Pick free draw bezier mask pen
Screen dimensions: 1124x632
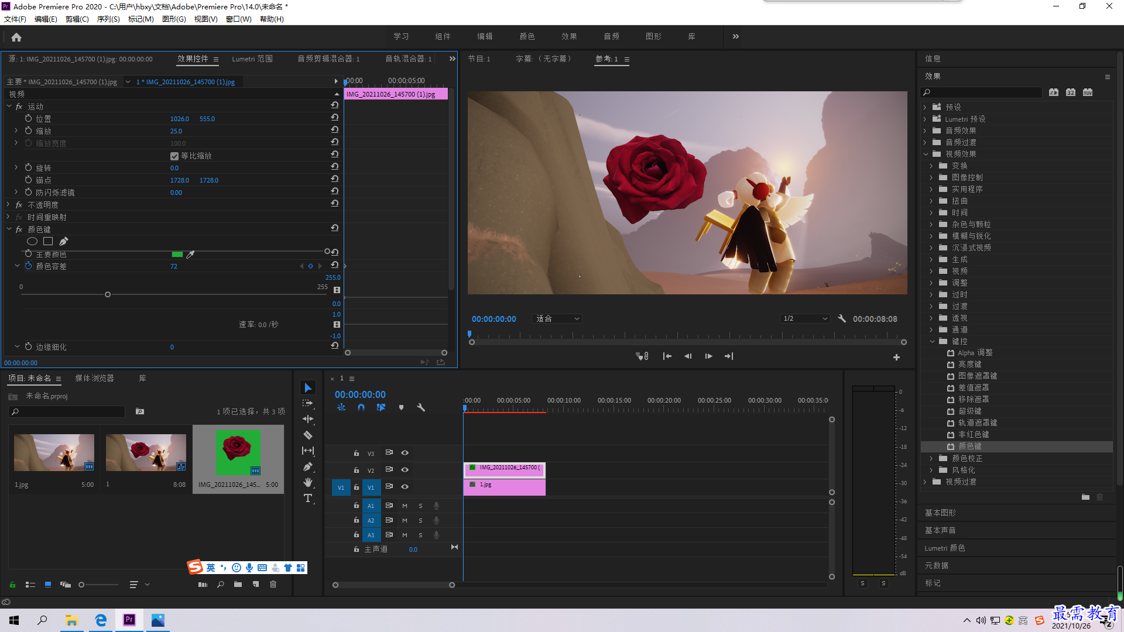[x=63, y=241]
